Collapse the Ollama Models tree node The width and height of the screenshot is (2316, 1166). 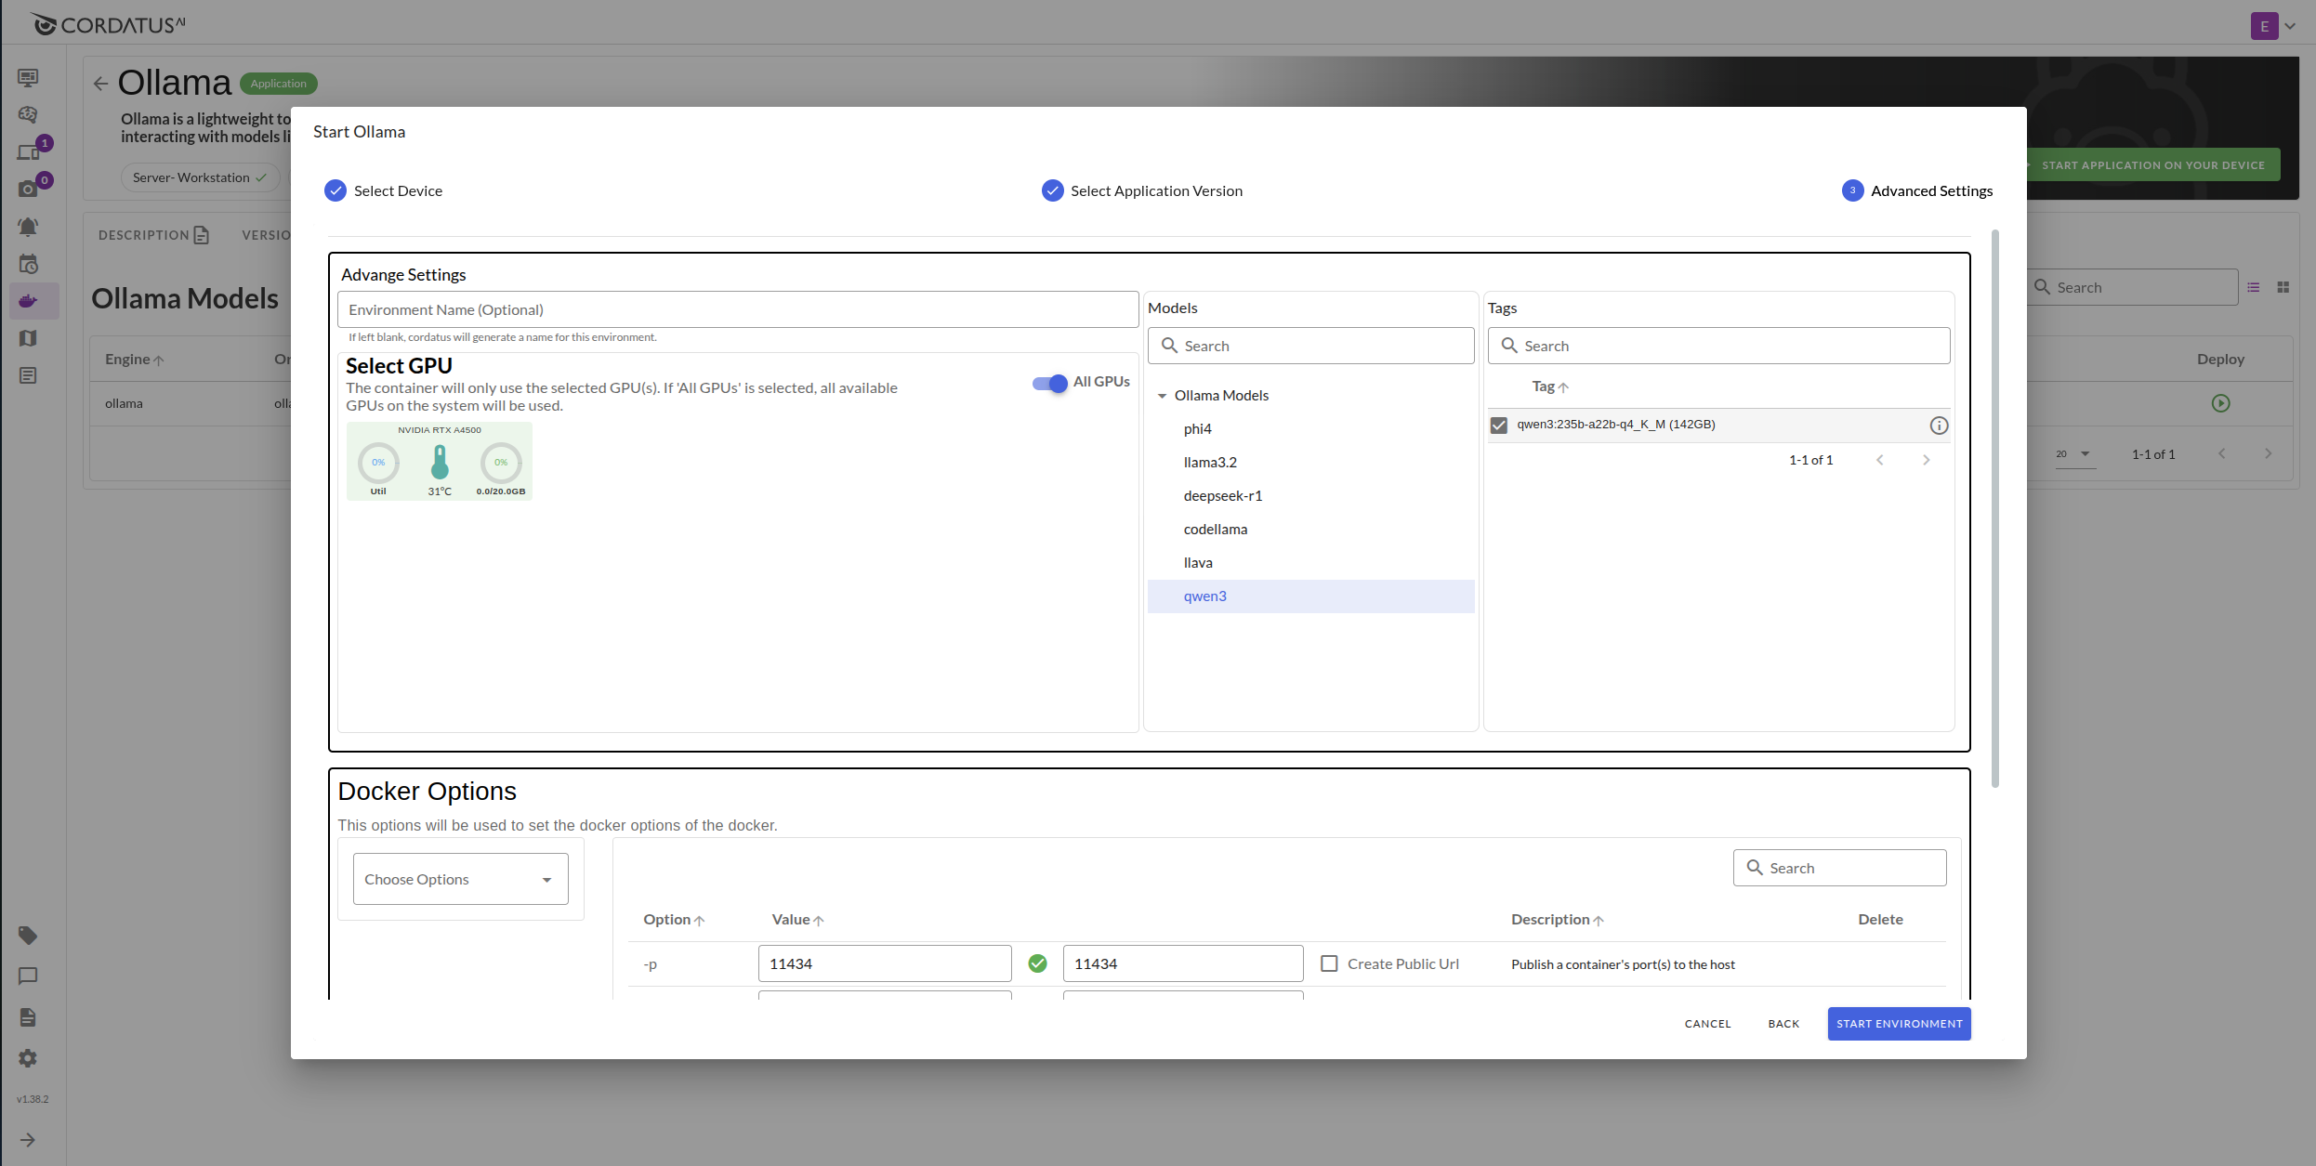tap(1162, 396)
